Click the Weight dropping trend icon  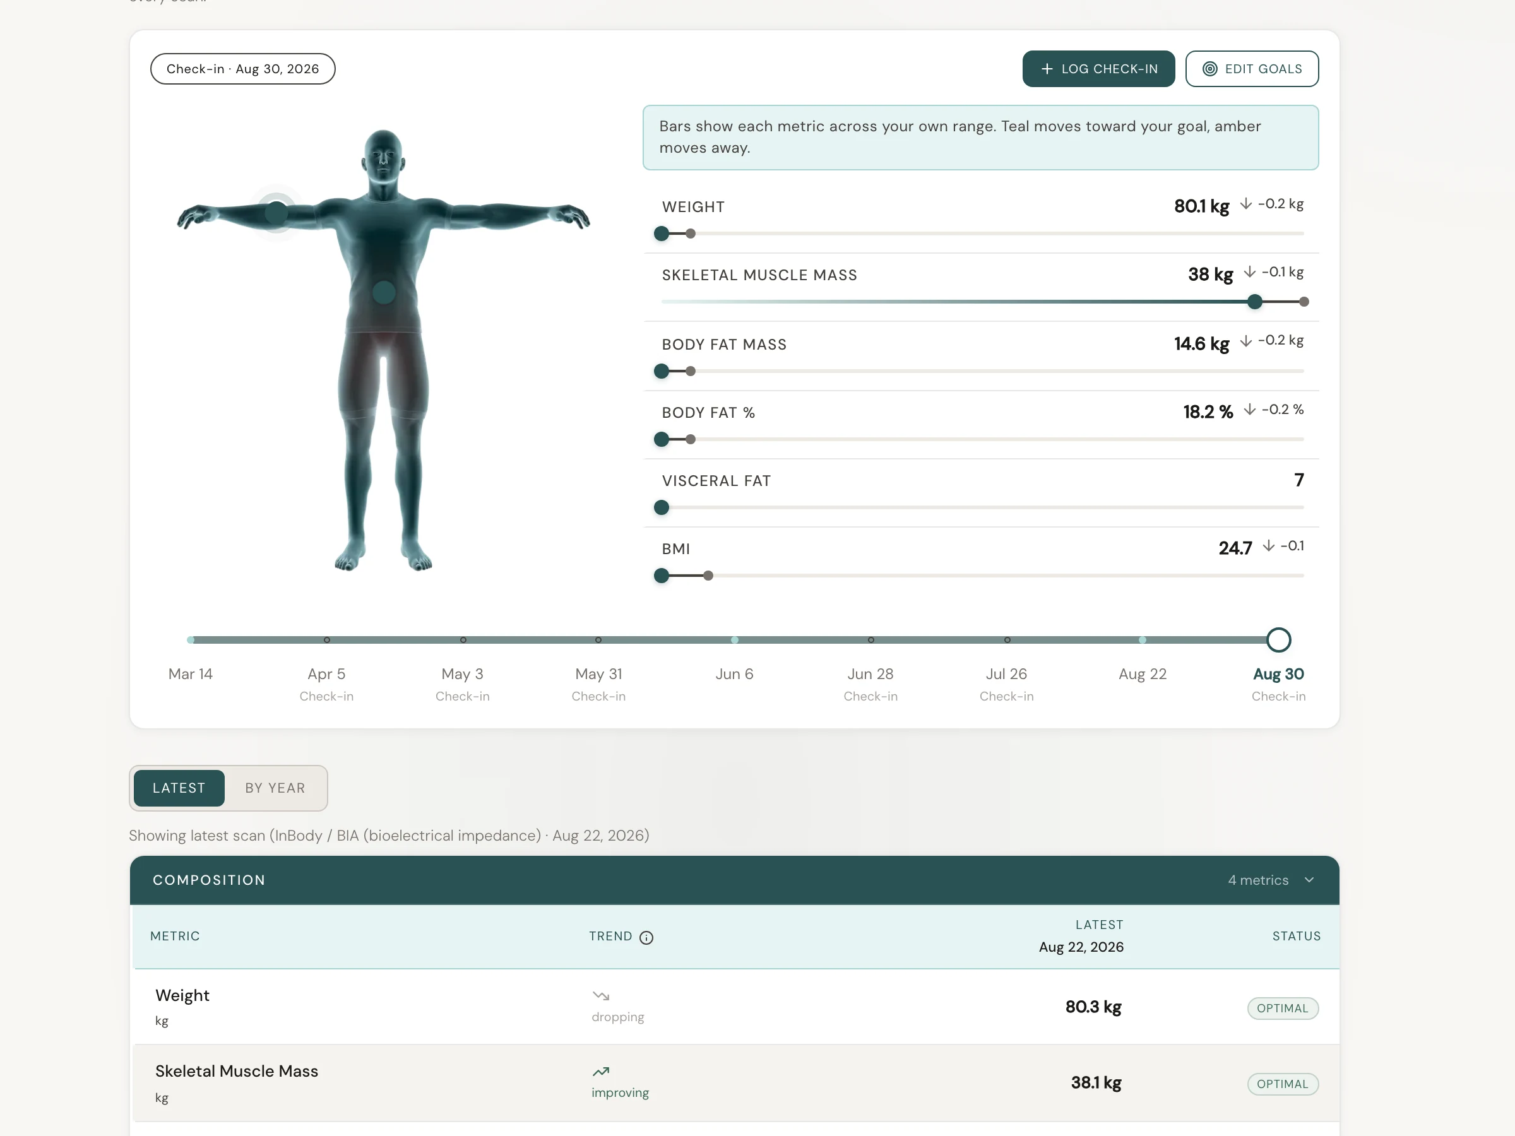[x=601, y=995]
